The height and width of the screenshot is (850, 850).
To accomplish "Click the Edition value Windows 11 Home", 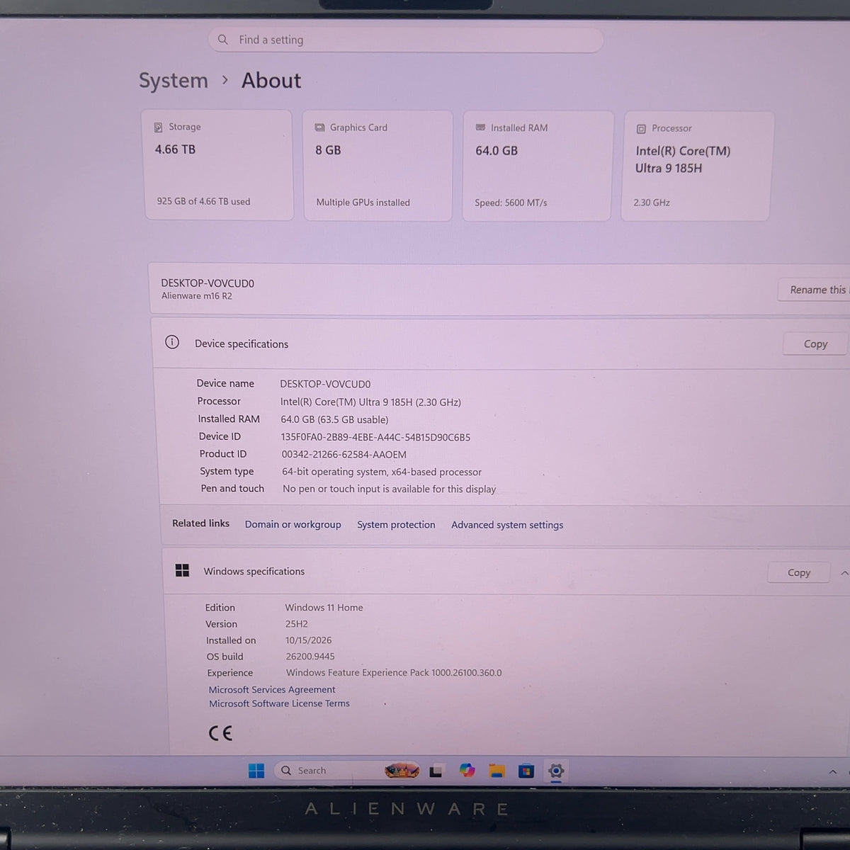I will click(x=324, y=608).
